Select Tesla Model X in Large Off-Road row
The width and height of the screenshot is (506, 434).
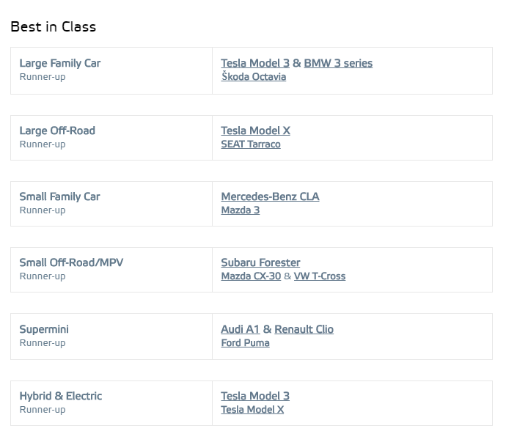click(255, 130)
